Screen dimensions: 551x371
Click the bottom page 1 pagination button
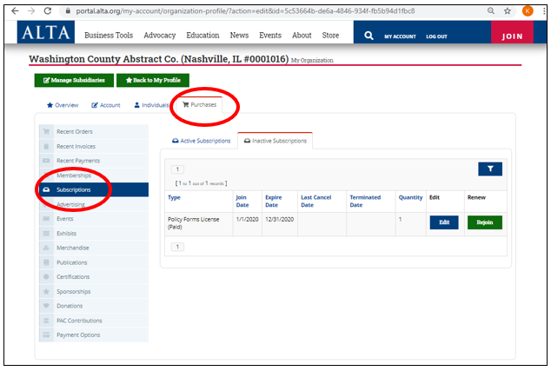177,247
